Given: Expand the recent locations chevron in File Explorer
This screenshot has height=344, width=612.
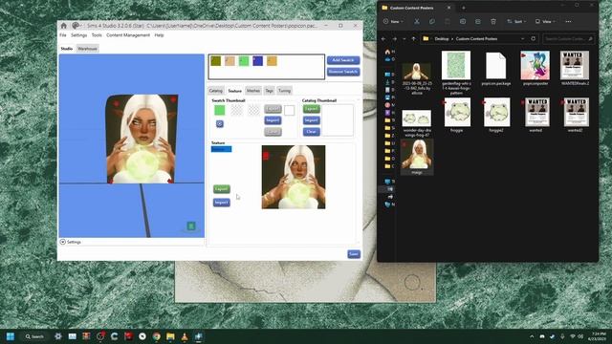Looking at the screenshot, I should coord(404,39).
